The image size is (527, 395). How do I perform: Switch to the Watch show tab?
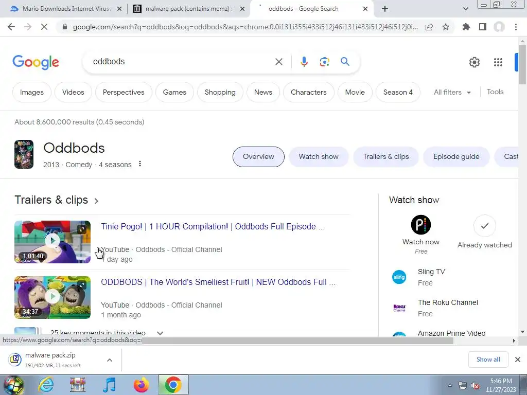[x=318, y=156]
